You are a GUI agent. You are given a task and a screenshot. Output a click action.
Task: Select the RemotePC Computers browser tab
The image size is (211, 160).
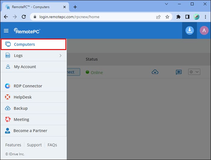[35, 7]
